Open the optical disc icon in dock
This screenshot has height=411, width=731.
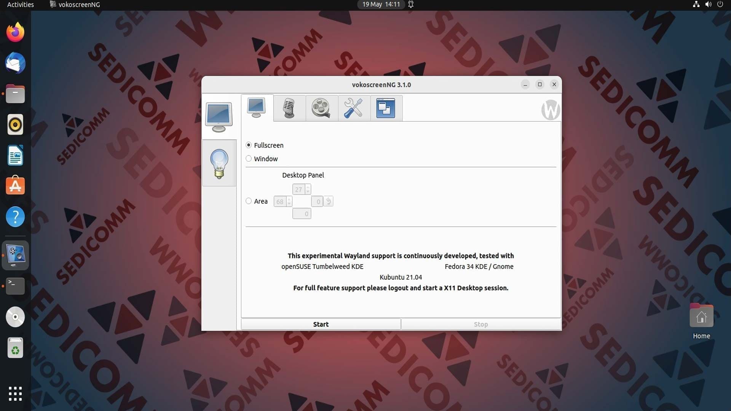coord(15,317)
